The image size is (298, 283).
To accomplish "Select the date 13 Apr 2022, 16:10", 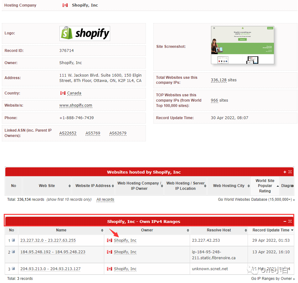I will pos(271,252).
